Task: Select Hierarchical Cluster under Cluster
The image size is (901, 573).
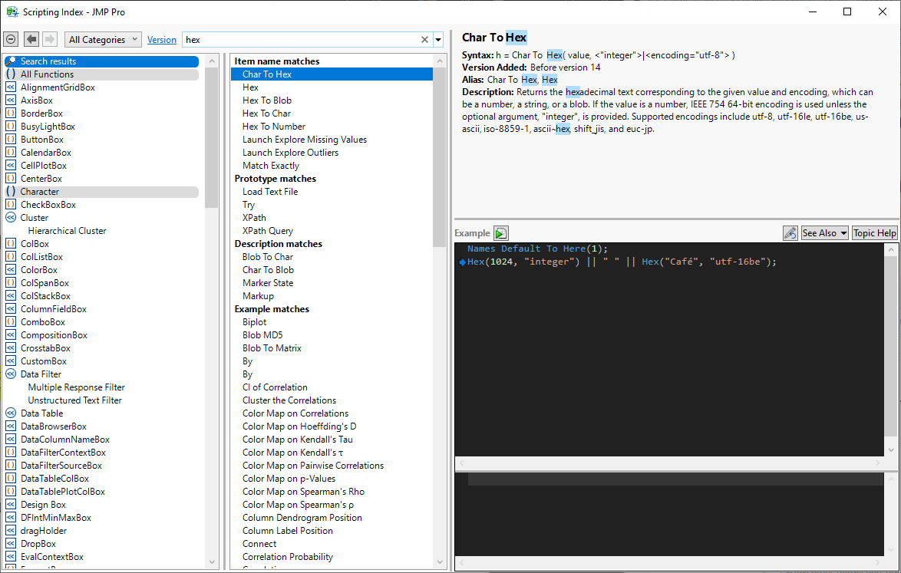Action: (x=67, y=231)
